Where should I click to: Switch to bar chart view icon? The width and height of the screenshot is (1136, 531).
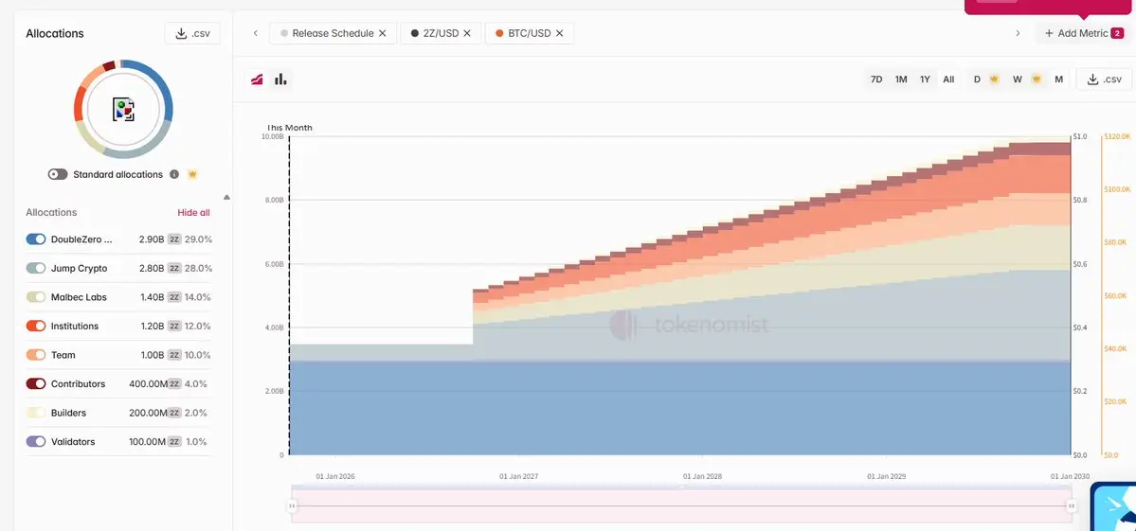280,80
